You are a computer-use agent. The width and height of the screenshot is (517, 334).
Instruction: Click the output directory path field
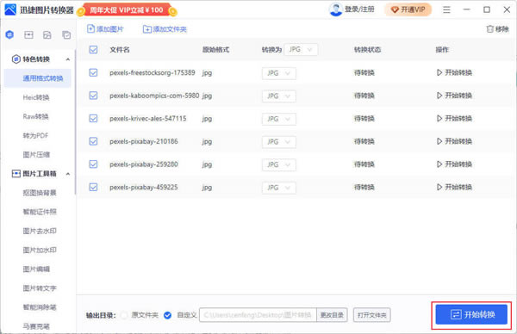pyautogui.click(x=258, y=315)
